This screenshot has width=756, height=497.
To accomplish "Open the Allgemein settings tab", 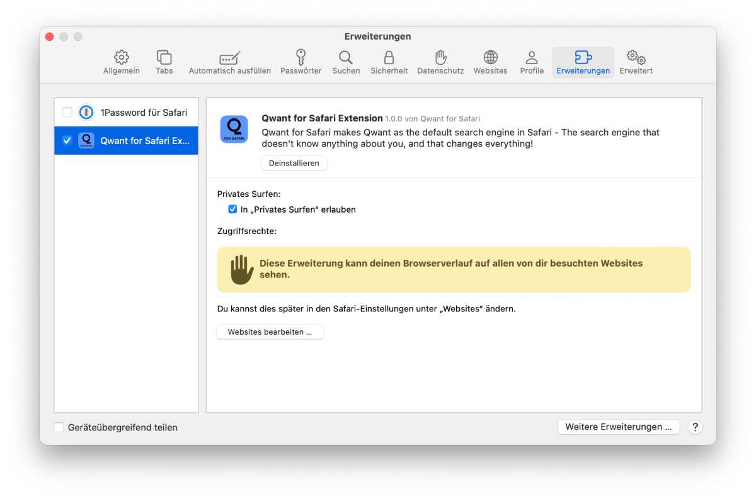I will tap(122, 62).
